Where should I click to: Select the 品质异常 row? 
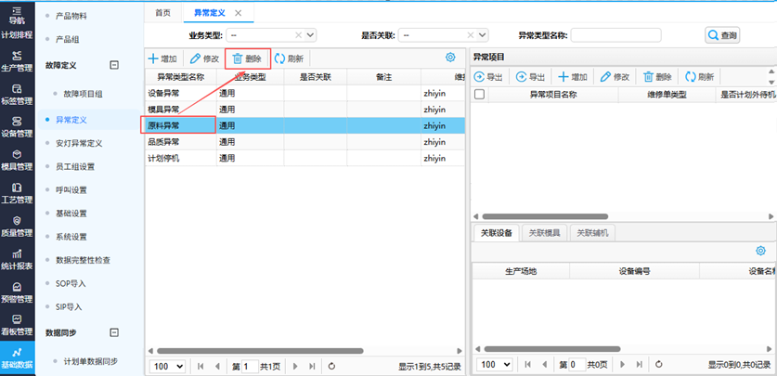point(304,142)
